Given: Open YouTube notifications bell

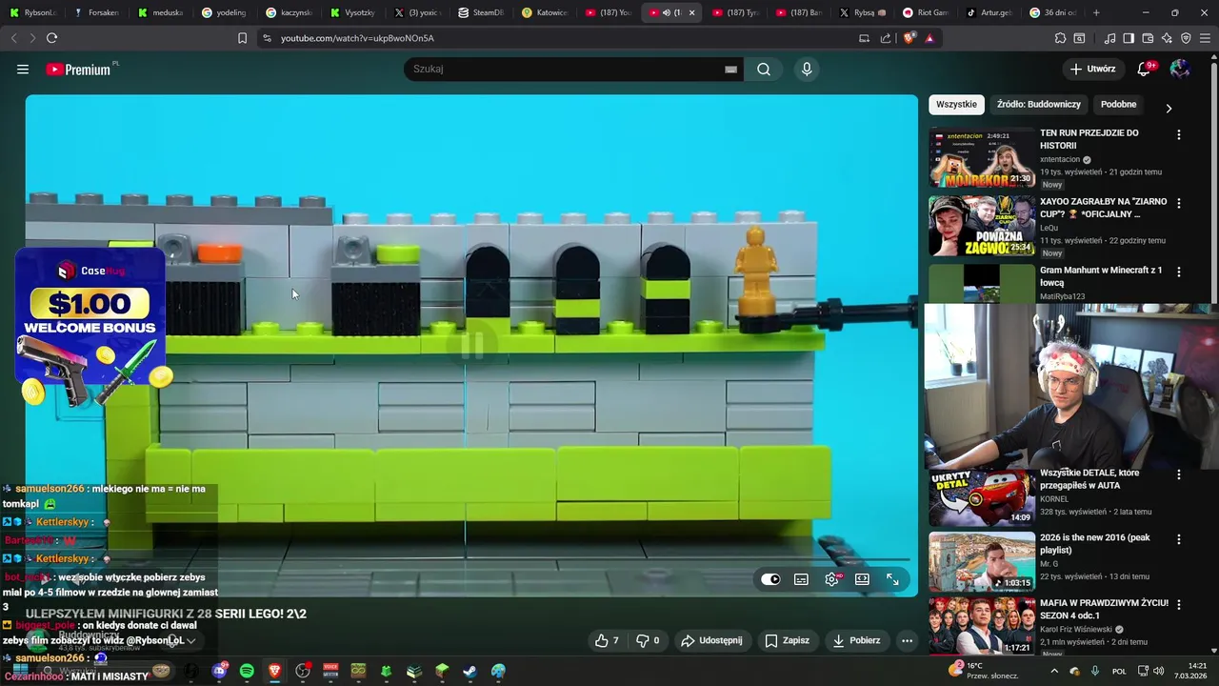Looking at the screenshot, I should (1145, 69).
